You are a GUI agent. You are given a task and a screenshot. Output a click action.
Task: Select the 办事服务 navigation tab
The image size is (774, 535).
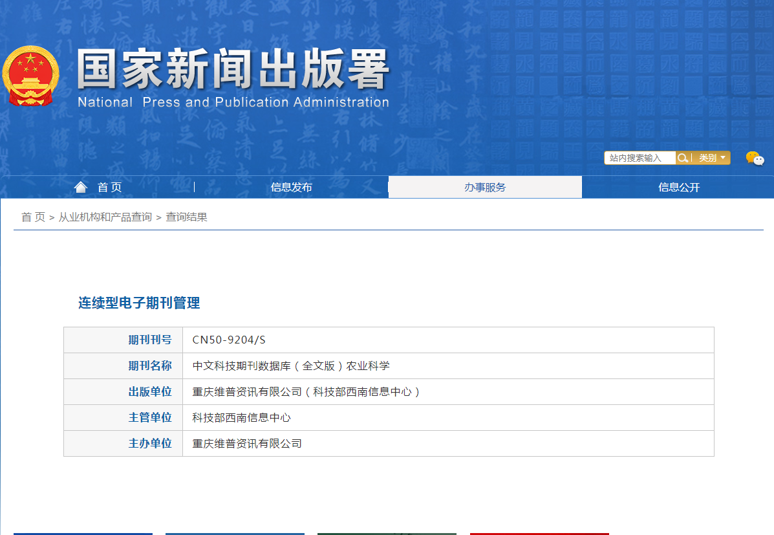(485, 188)
